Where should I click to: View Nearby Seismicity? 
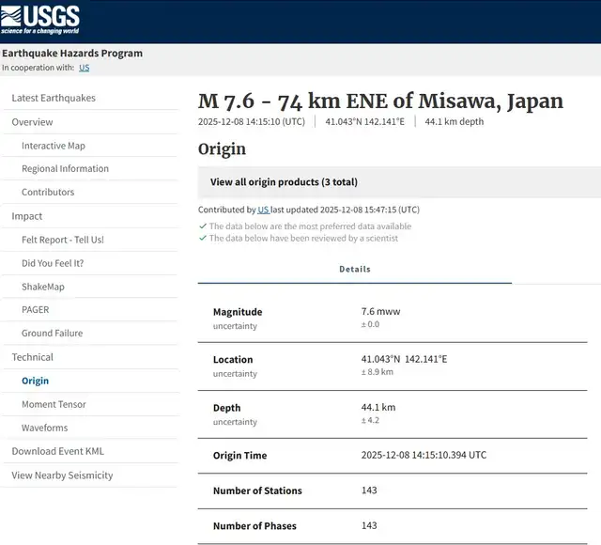pyautogui.click(x=62, y=475)
